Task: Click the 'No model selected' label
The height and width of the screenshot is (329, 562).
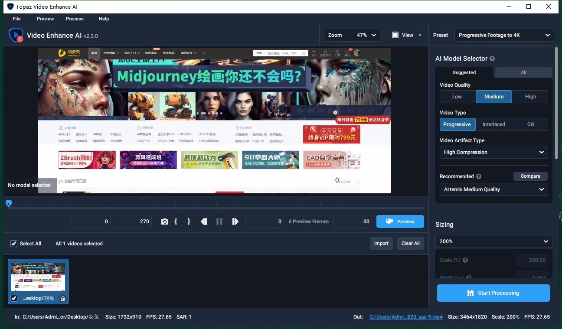Action: (x=29, y=185)
